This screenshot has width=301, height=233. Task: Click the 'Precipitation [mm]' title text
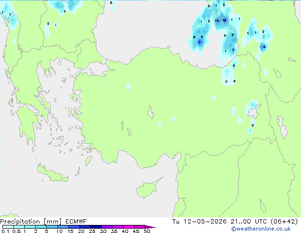click(x=30, y=222)
